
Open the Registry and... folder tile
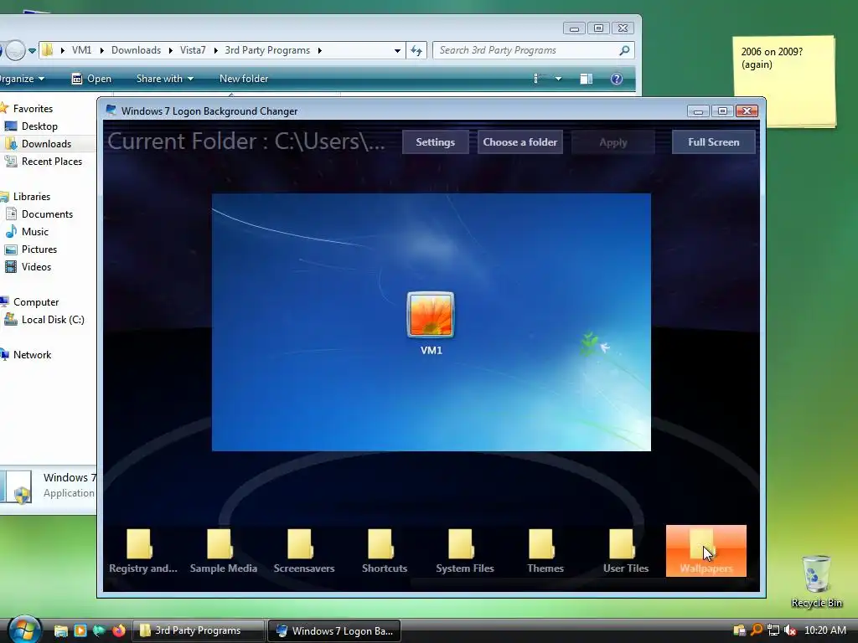(x=142, y=551)
